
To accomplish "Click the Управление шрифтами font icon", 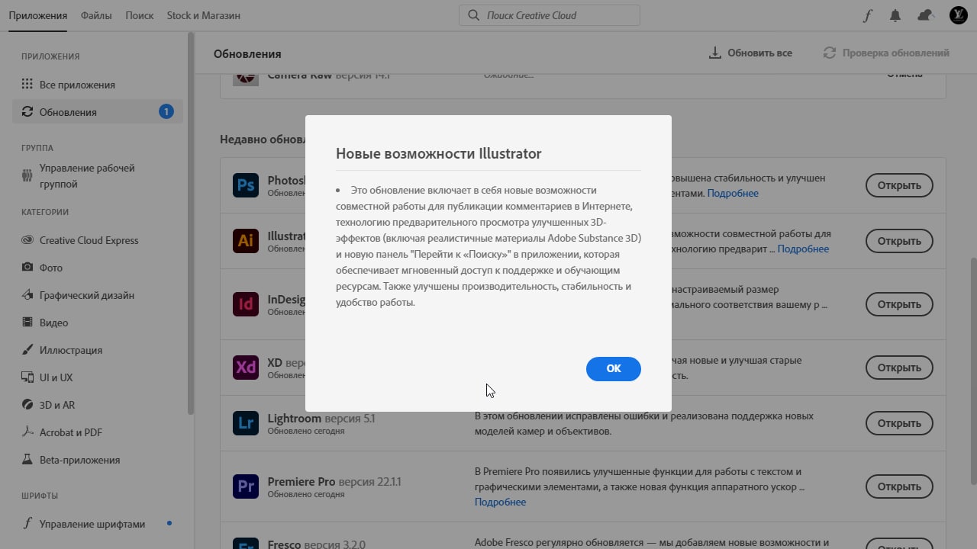I will point(27,524).
